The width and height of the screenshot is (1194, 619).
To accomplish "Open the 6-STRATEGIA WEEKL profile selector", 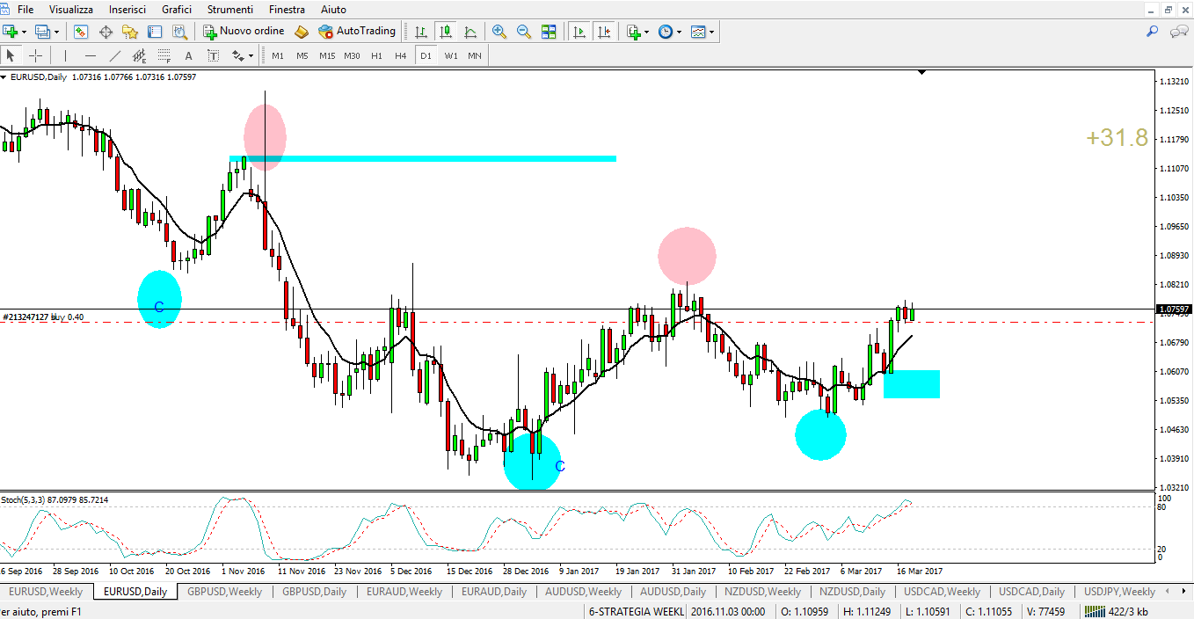I will coord(636,611).
